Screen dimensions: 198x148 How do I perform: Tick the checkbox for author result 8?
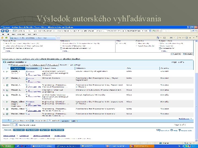(x=7, y=114)
